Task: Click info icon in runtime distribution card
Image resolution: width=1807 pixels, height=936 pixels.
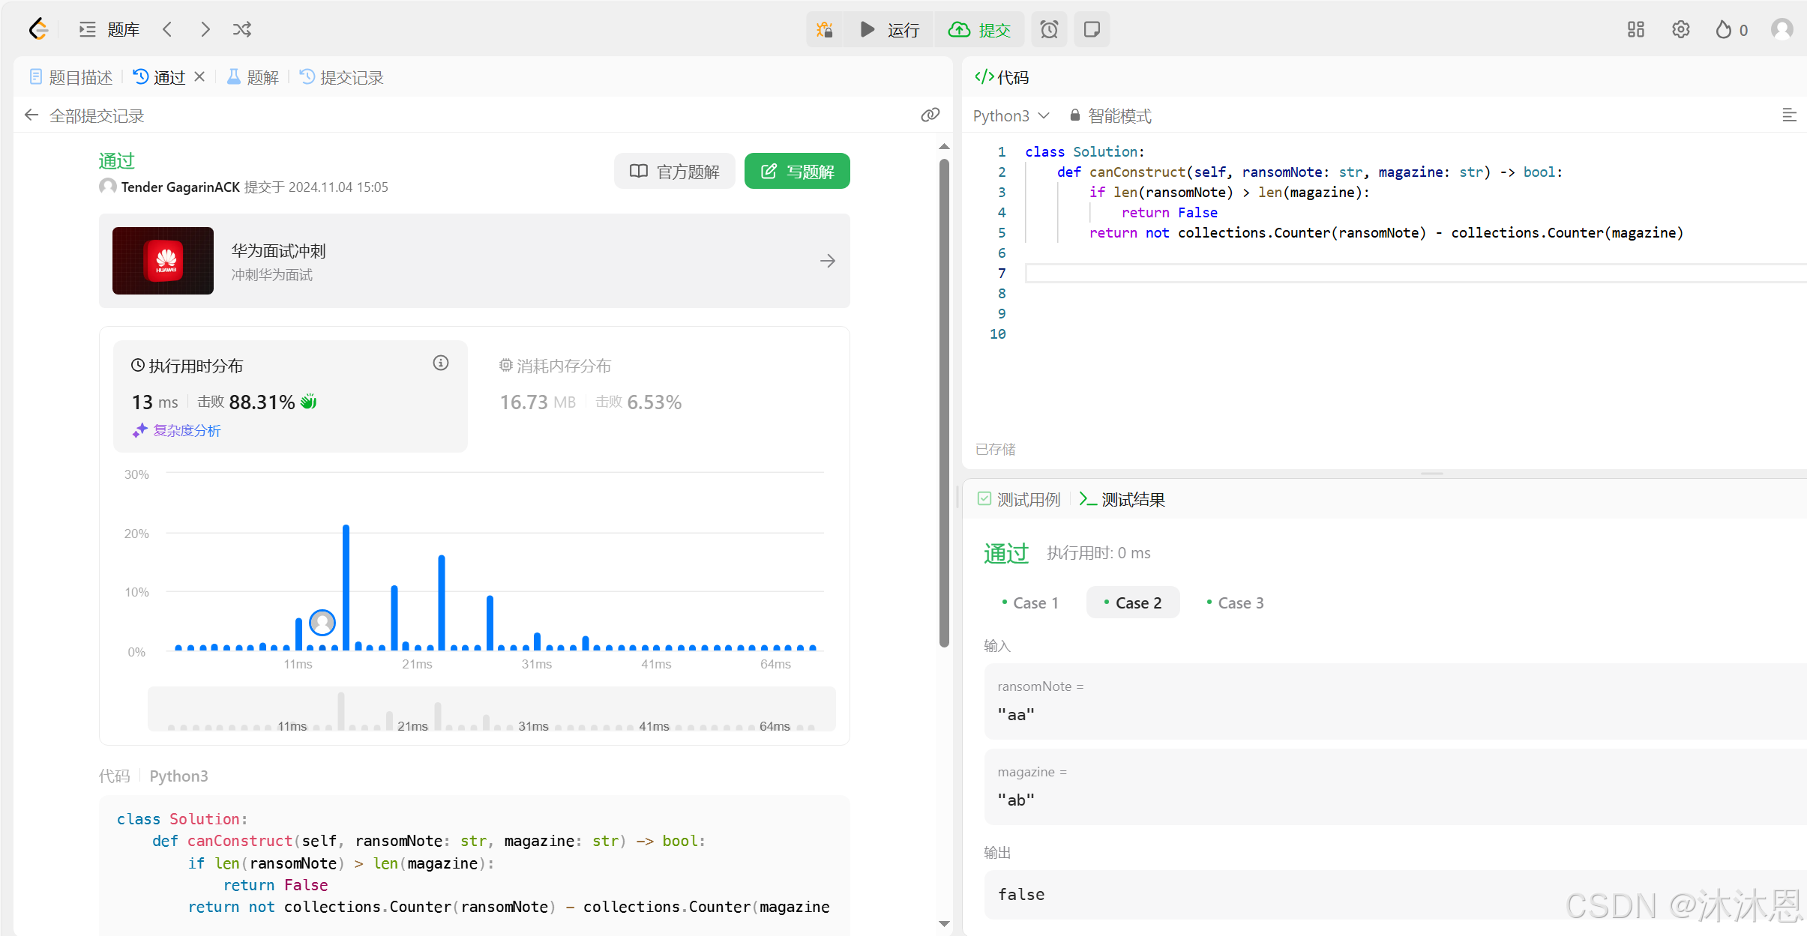Action: click(441, 363)
